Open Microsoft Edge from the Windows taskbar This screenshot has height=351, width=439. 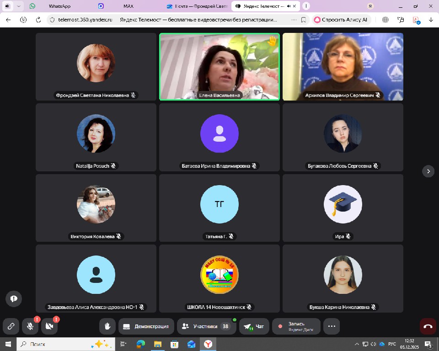(x=140, y=344)
